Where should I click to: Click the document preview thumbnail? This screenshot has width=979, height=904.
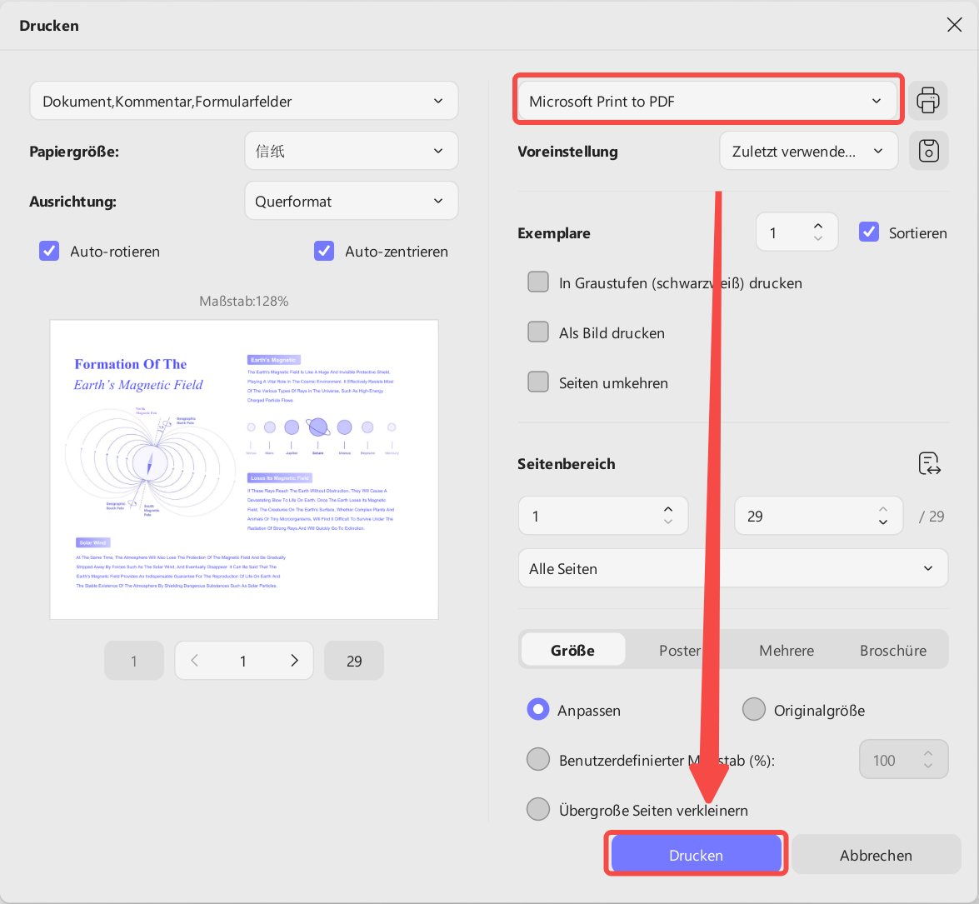coord(244,469)
